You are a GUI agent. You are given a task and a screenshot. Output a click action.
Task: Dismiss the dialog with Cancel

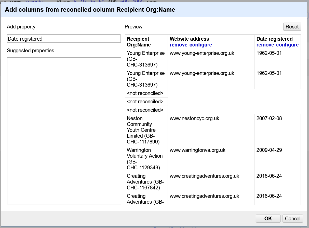coord(292,218)
